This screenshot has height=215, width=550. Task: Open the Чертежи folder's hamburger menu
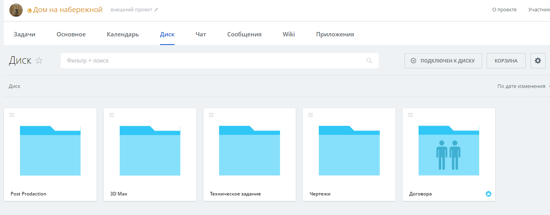tap(311, 115)
